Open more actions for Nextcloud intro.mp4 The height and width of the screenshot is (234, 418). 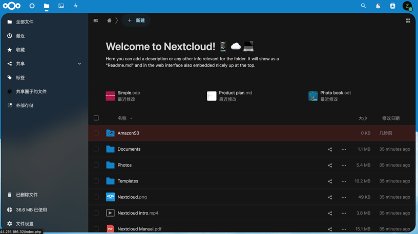(344, 213)
